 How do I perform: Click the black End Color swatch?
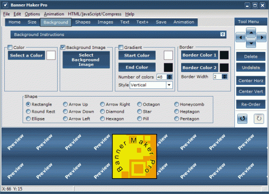click(x=168, y=67)
